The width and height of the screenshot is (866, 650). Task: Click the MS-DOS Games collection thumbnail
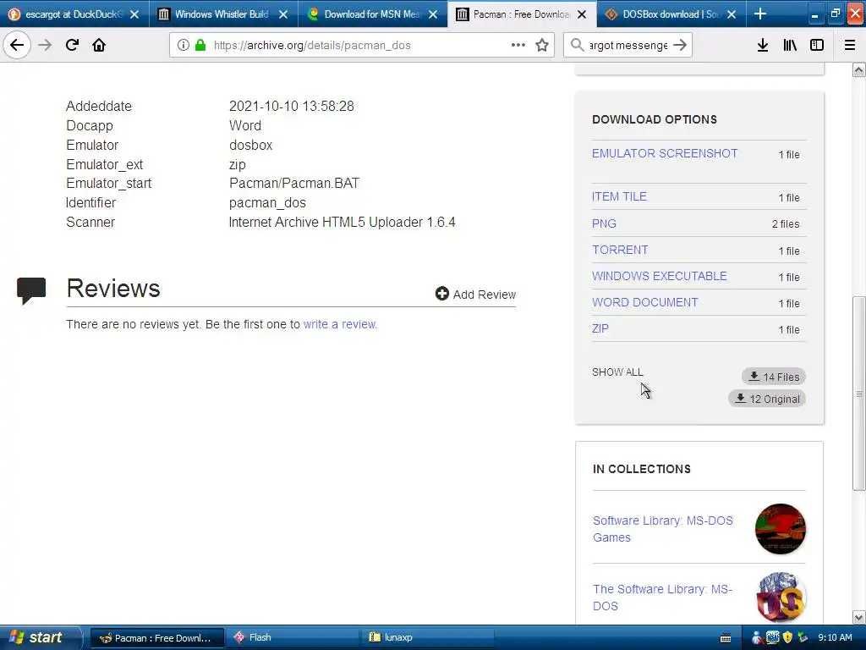[x=781, y=529]
